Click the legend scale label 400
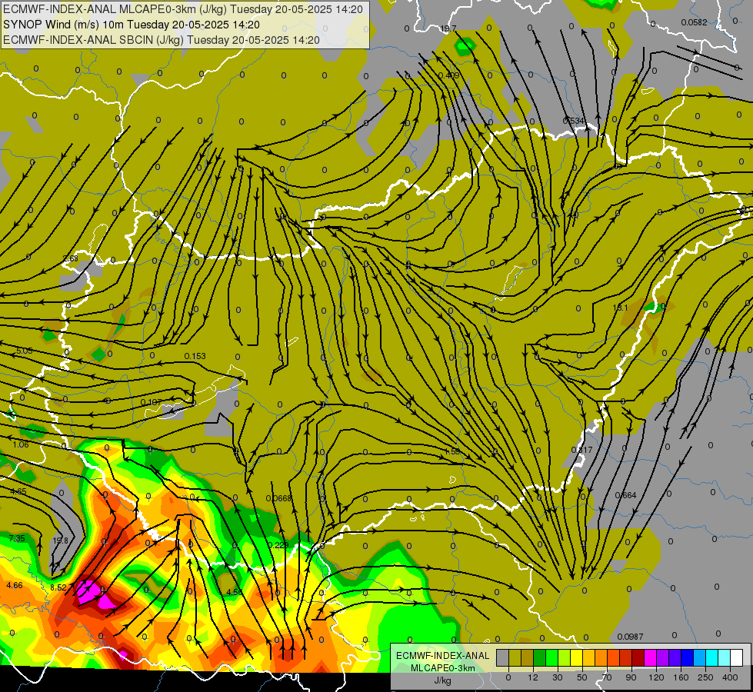Screen dimensions: 753x692 (x=730, y=677)
